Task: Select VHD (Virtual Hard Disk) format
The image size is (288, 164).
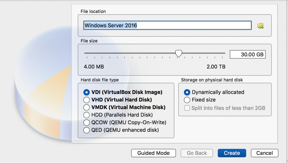Action: pyautogui.click(x=87, y=100)
